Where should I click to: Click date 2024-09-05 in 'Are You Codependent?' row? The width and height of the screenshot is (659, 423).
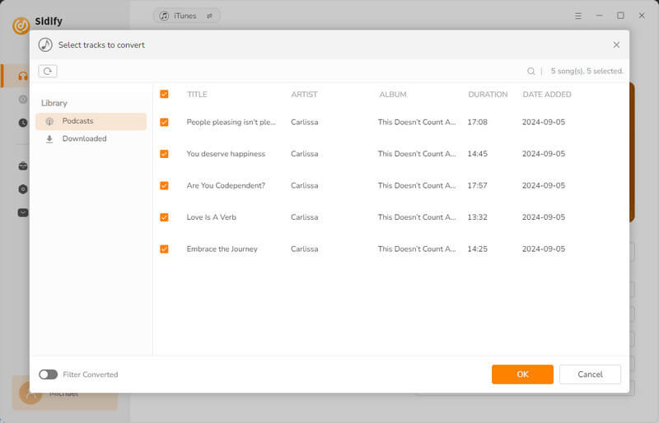point(544,186)
